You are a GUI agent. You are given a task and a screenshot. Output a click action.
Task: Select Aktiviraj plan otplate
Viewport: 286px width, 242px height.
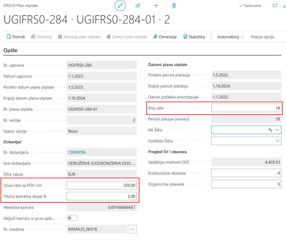[79, 37]
